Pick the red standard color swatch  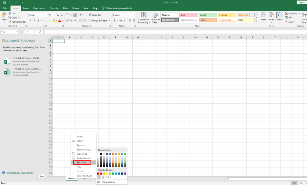[x=101, y=173]
